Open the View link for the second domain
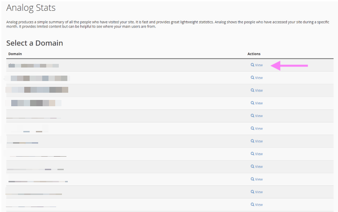 click(259, 78)
